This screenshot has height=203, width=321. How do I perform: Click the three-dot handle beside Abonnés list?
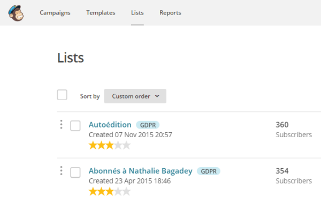(61, 171)
